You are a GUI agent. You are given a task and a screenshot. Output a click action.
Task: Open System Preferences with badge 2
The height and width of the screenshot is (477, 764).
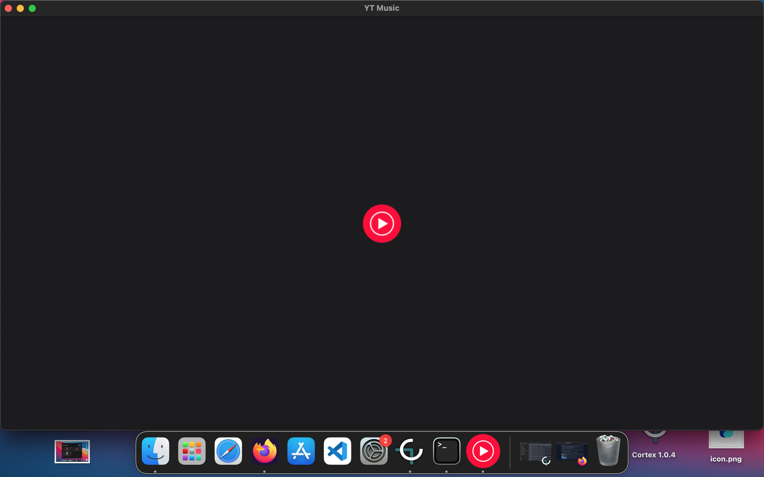coord(374,451)
